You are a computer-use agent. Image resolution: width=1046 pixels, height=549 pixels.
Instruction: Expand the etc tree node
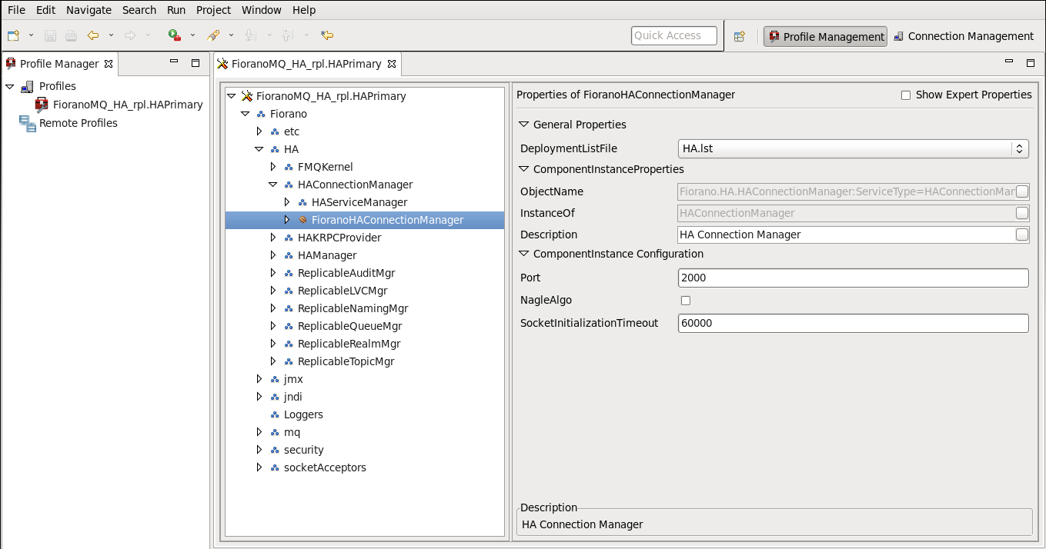coord(259,131)
